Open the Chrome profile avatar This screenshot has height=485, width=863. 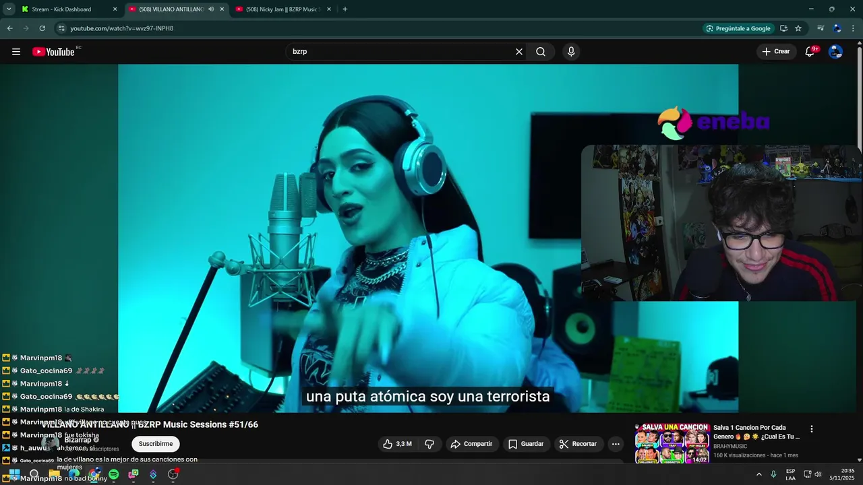tap(837, 28)
